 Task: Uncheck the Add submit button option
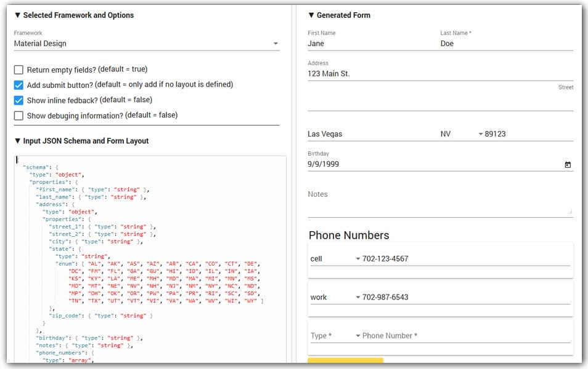pos(18,84)
